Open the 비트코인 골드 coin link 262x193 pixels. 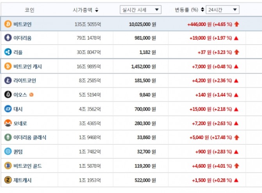[28, 166]
